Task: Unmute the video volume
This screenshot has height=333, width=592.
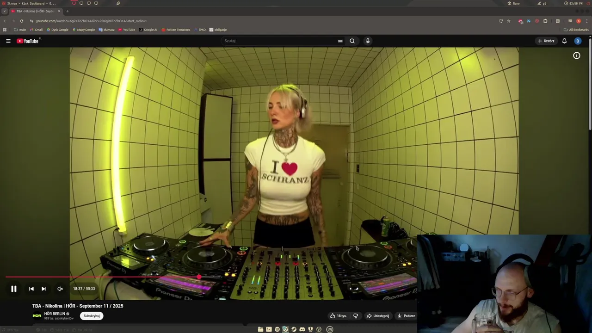Action: (x=60, y=289)
